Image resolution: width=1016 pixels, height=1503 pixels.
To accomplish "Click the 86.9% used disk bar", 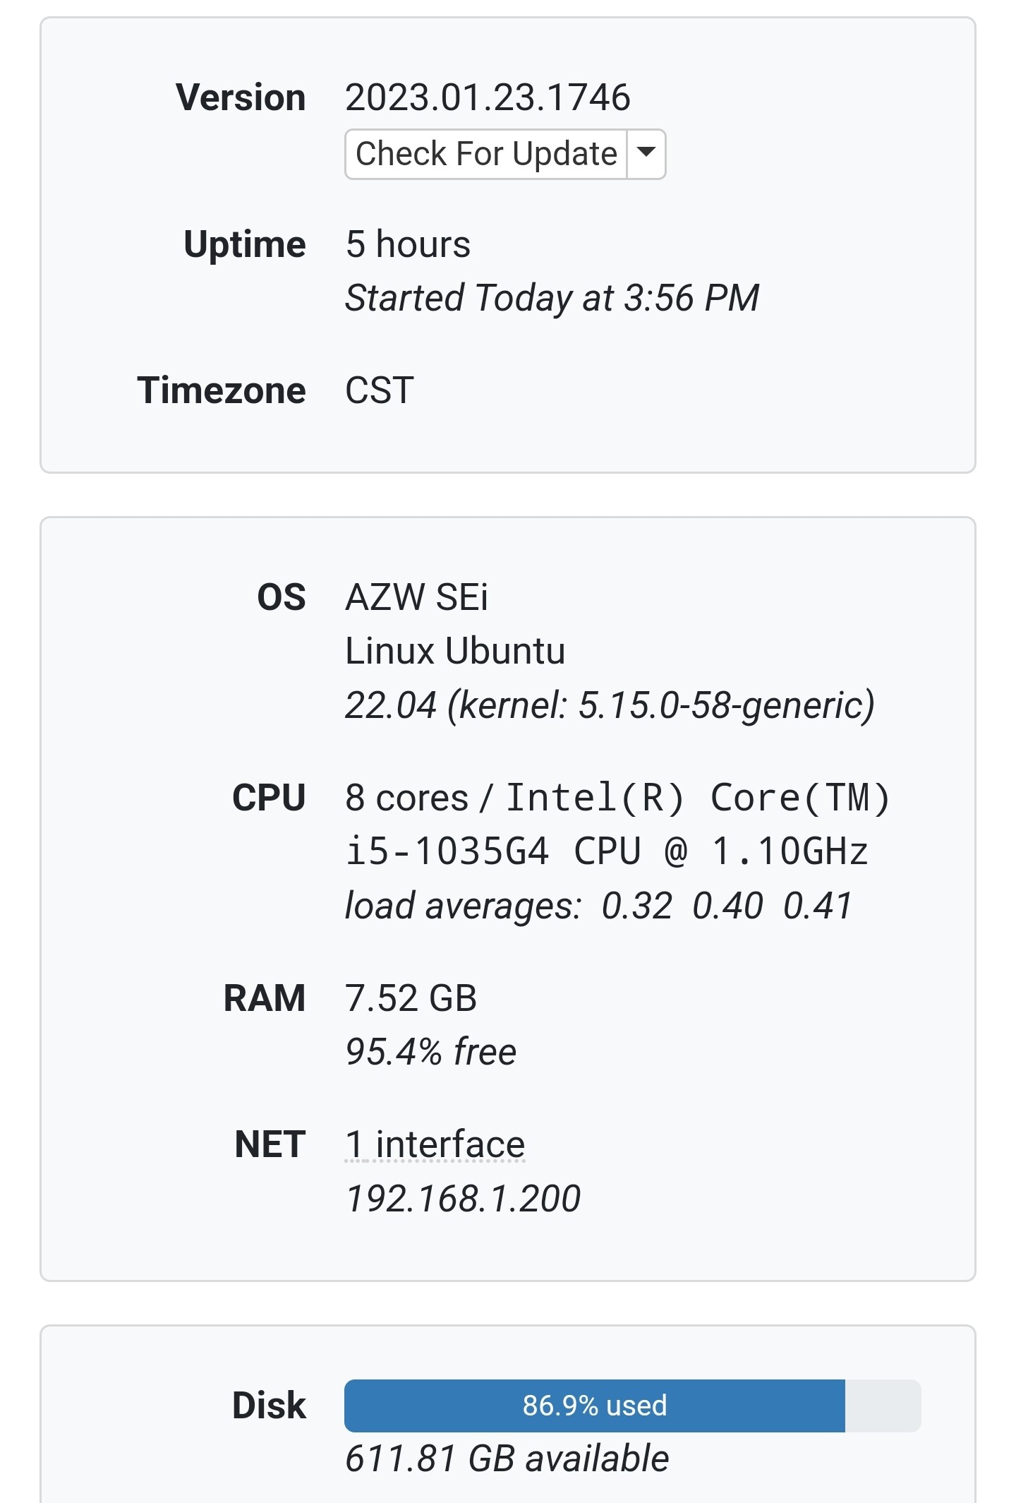I will point(594,1406).
